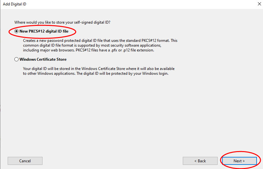This screenshot has height=169, width=263.
Task: Click the line starting "to other Windows applications"
Action: point(95,73)
